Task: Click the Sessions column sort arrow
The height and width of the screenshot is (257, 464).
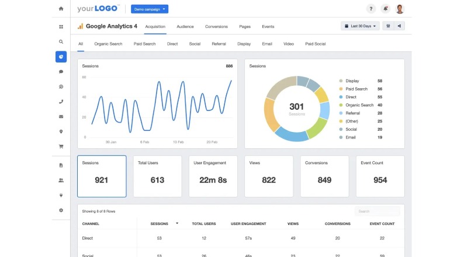Action: click(177, 223)
